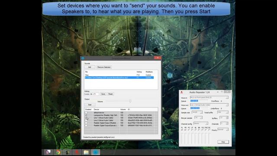Click the Hotkey input field
Viewport: 277px width, 156px height.
point(91,94)
